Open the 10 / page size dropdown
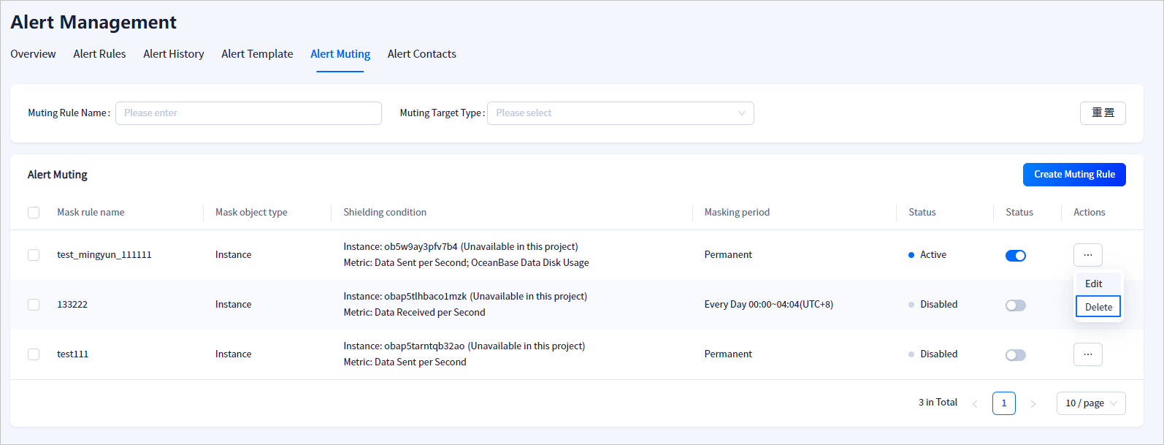The height and width of the screenshot is (445, 1164). point(1090,403)
